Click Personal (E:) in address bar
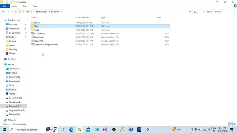The width and height of the screenshot is (237, 133). pos(41,11)
